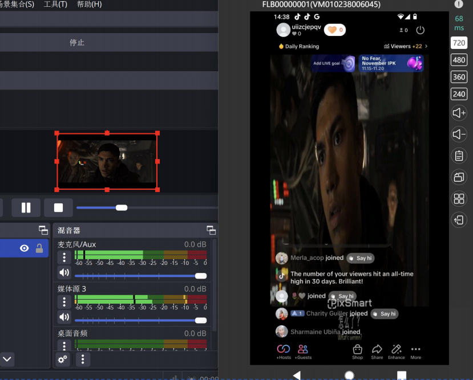This screenshot has width=473, height=380.
Task: Click the stacked-windows icon in phone sidebar
Action: [459, 177]
